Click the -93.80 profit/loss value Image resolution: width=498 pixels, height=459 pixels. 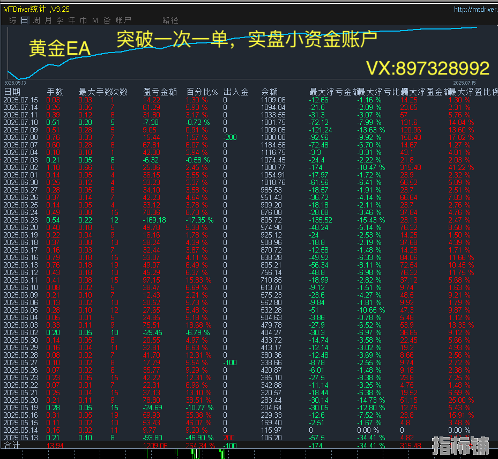point(152,438)
